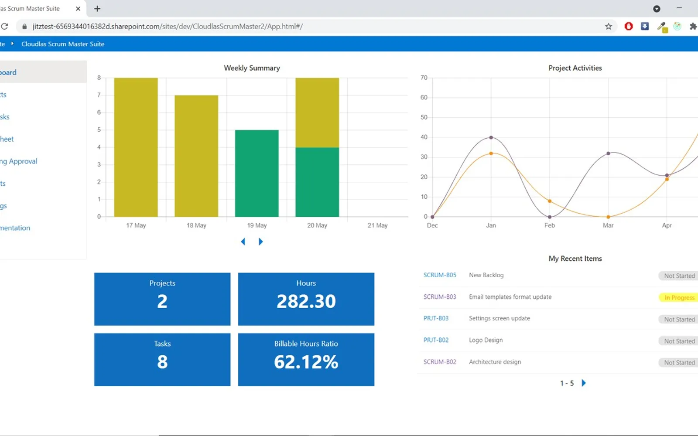Click the In Progress status badge
Viewport: 698px width, 436px height.
(x=679, y=298)
